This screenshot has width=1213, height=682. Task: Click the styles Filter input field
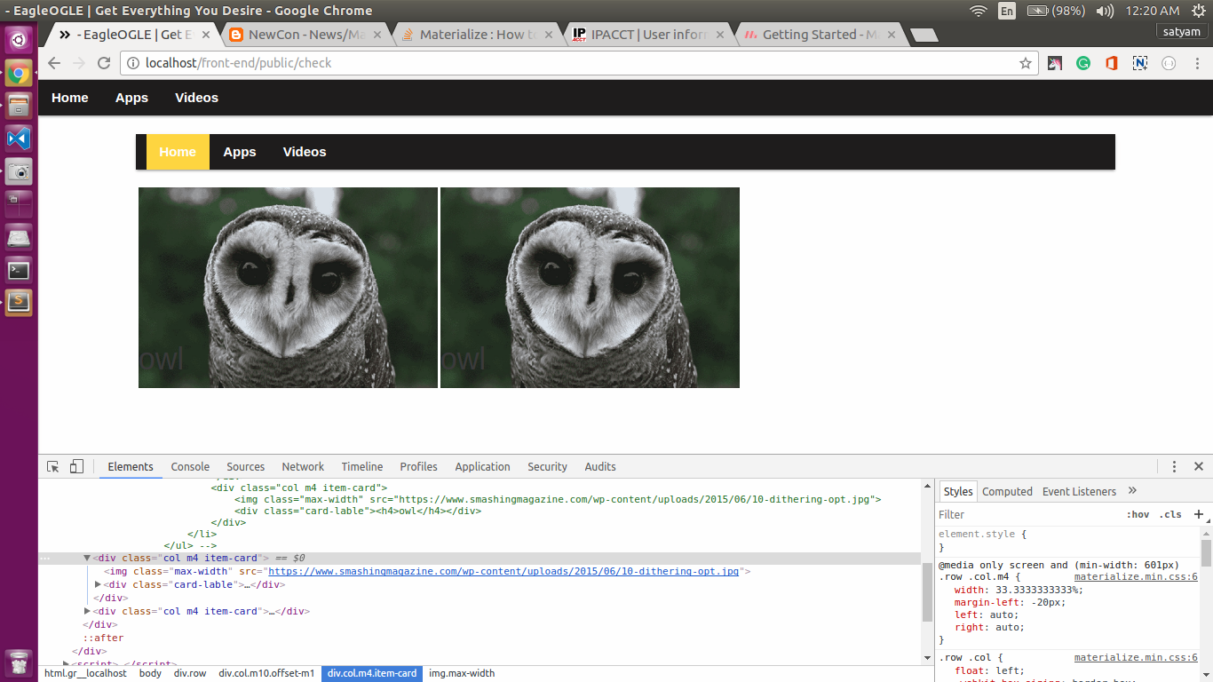point(1026,514)
